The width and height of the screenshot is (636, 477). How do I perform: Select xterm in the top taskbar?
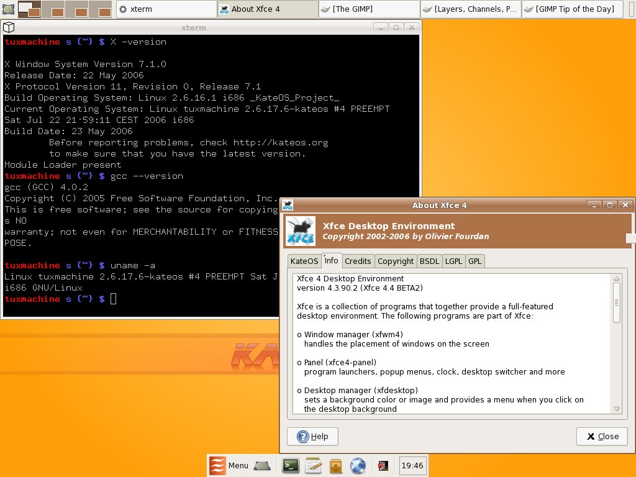tap(166, 9)
